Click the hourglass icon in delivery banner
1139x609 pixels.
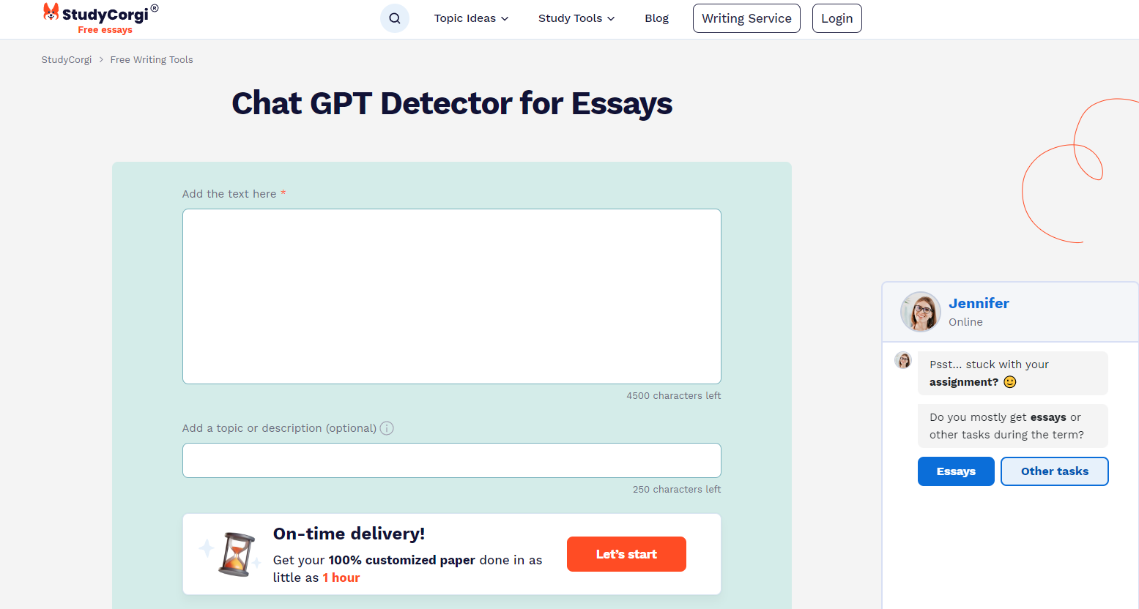(237, 554)
